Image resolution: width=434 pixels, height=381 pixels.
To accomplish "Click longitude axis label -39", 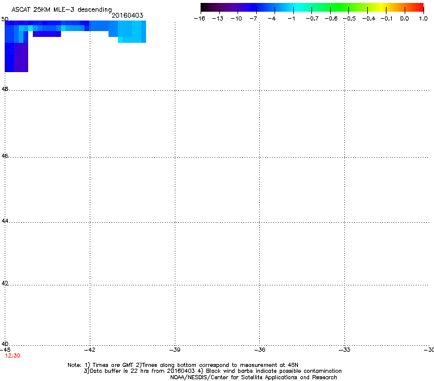I will click(175, 350).
